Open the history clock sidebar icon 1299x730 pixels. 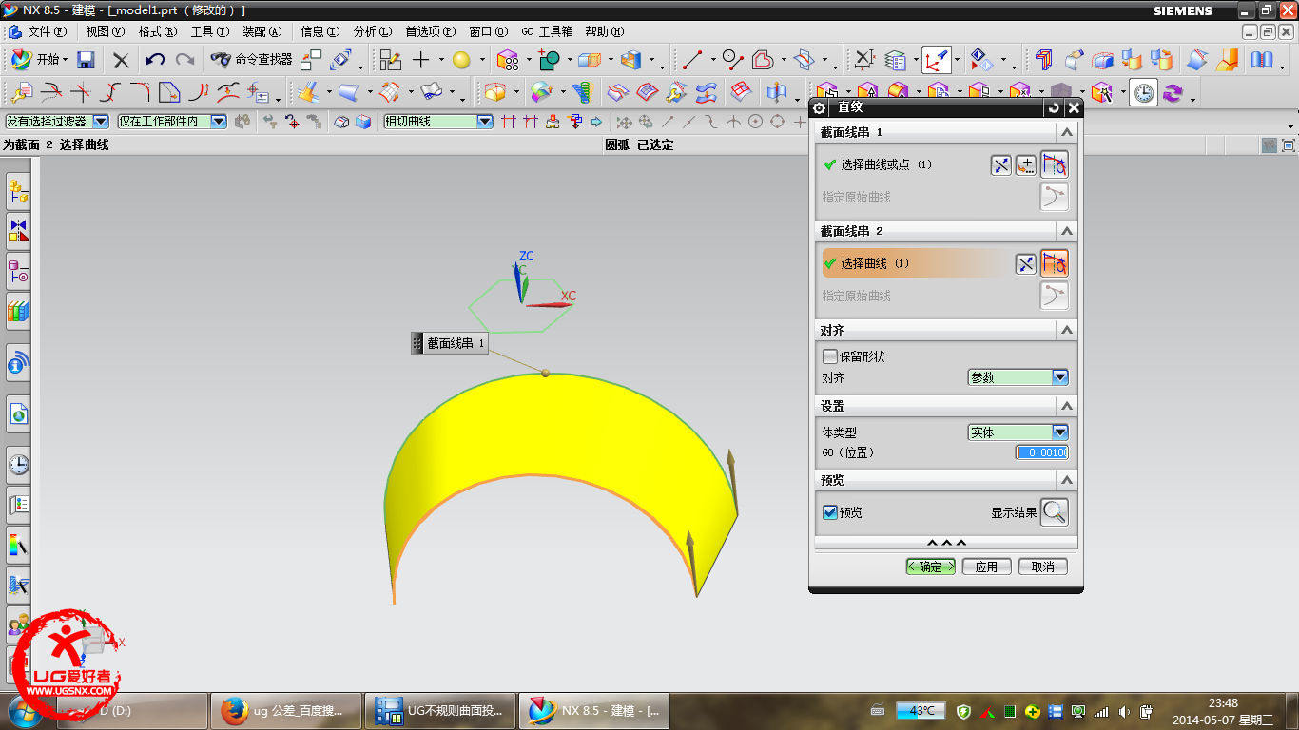coord(18,465)
